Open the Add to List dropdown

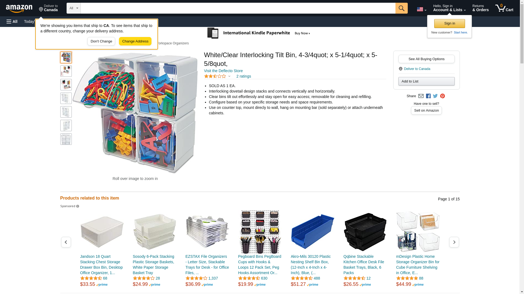point(426,81)
